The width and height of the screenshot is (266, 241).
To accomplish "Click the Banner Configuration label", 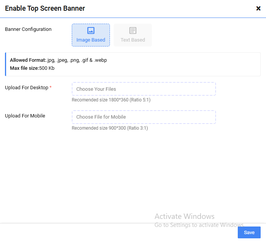I will 28,29.
